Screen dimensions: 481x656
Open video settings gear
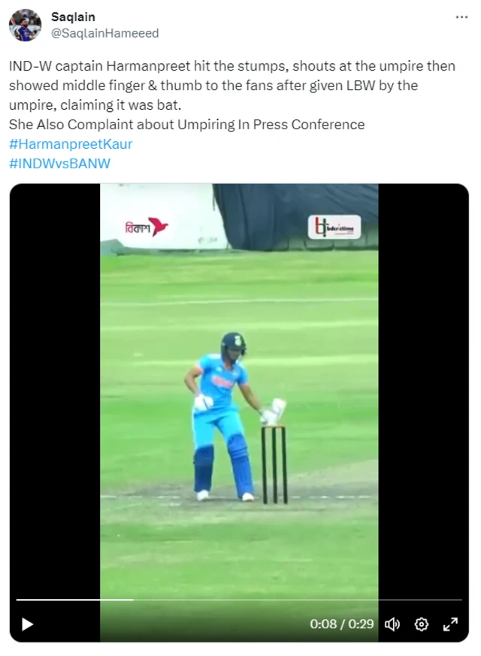(x=421, y=624)
